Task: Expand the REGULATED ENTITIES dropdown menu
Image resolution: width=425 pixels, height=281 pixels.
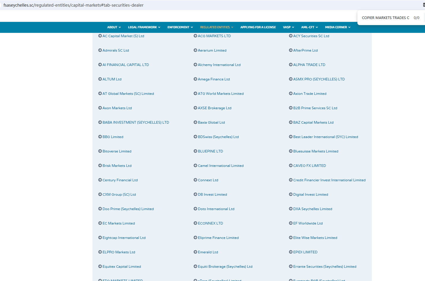Action: [x=217, y=27]
